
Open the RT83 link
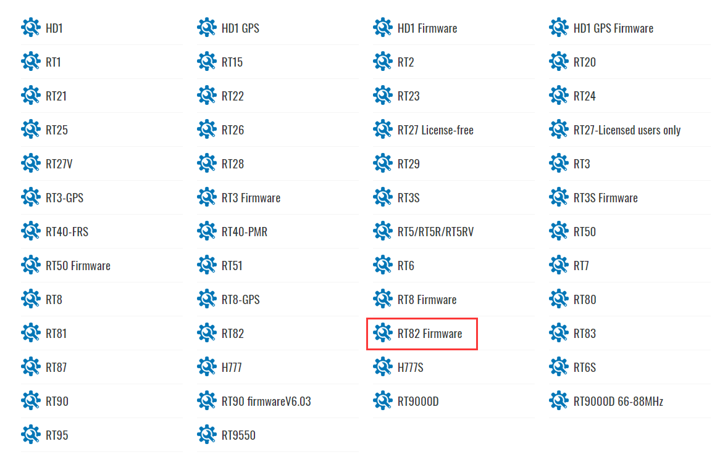584,334
